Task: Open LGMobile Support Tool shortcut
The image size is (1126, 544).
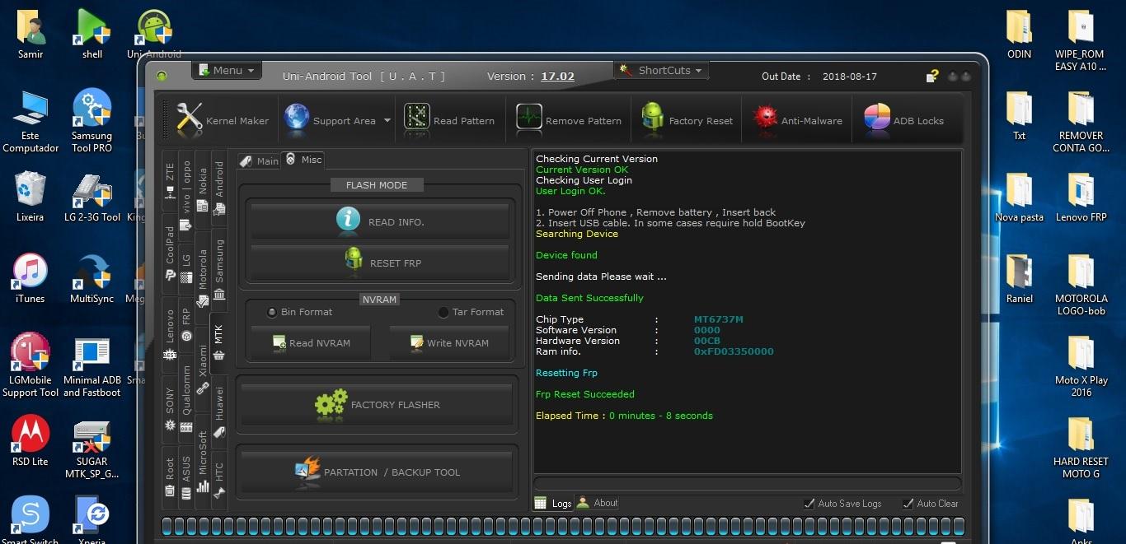Action: click(x=30, y=365)
